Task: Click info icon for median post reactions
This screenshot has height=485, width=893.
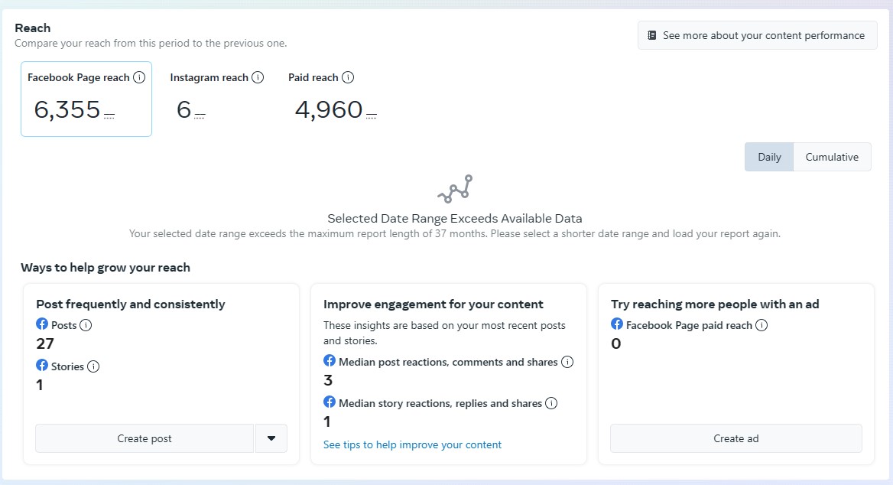Action: (567, 362)
